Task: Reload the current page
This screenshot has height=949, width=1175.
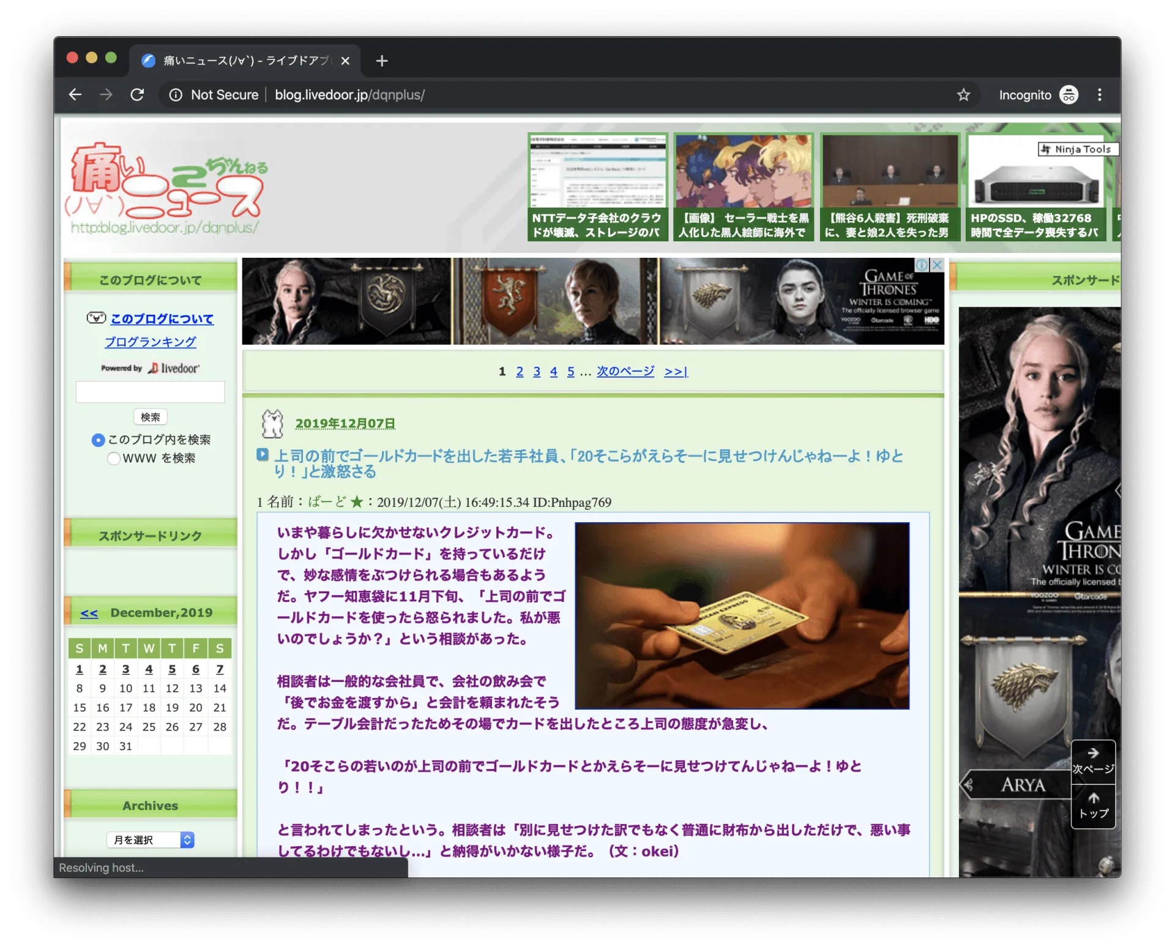Action: (137, 95)
